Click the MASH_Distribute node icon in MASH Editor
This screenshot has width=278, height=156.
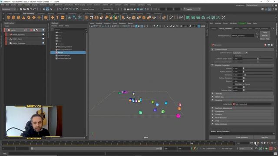(10, 43)
